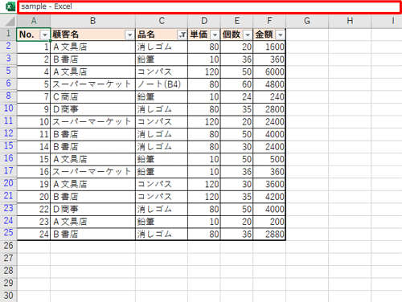Open the 単価 column filter dropdown
The width and height of the screenshot is (402, 302).
click(215, 35)
